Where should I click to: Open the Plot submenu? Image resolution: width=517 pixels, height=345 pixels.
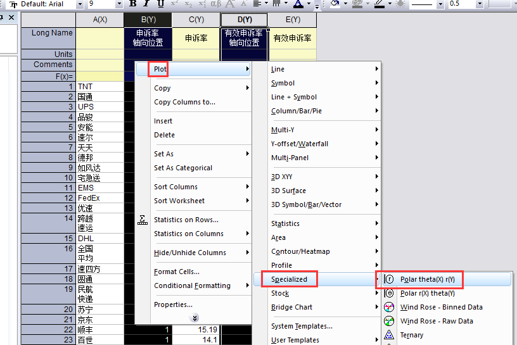click(193, 69)
